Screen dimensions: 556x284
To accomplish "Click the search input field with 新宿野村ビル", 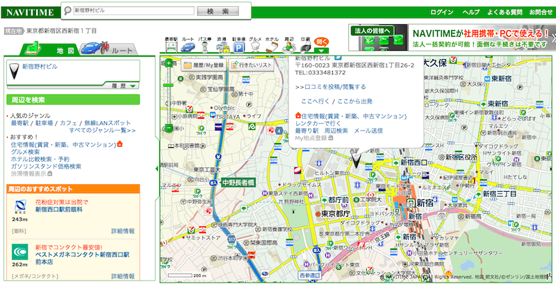I will 133,11.
